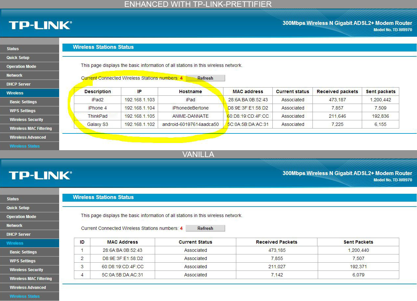Screen dimensions: 417x301
Task: Click MAC 28:6A:BA:0B:52:43 in enhanced table
Action: [x=248, y=100]
